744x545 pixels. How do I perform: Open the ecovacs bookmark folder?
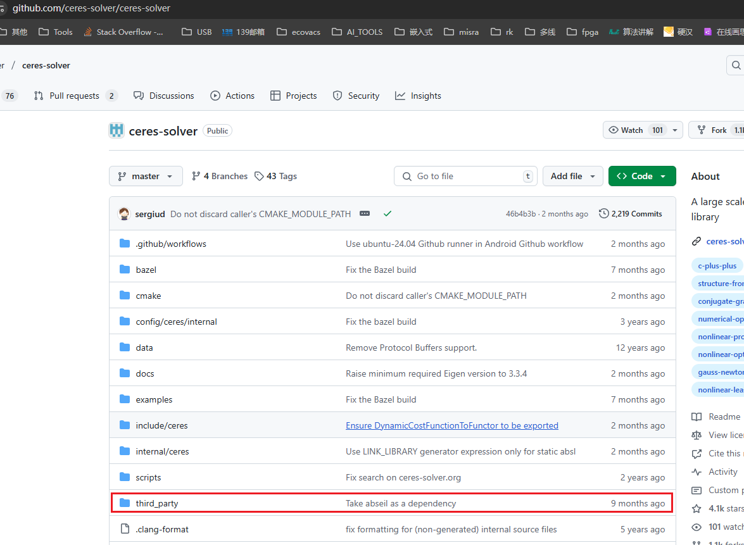298,32
